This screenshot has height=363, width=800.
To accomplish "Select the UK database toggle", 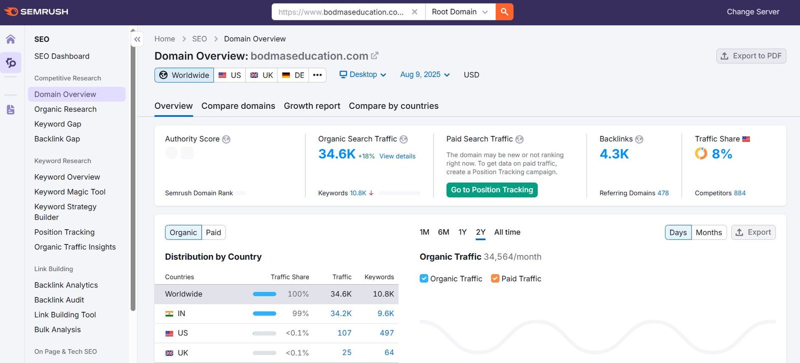I will pos(261,75).
